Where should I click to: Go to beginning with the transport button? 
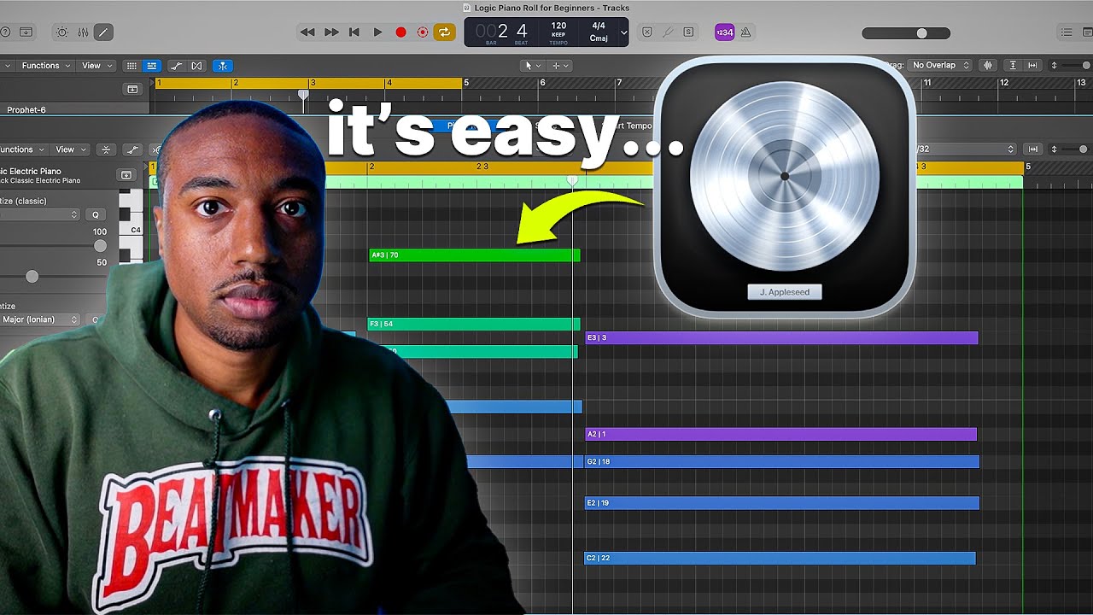click(x=354, y=32)
